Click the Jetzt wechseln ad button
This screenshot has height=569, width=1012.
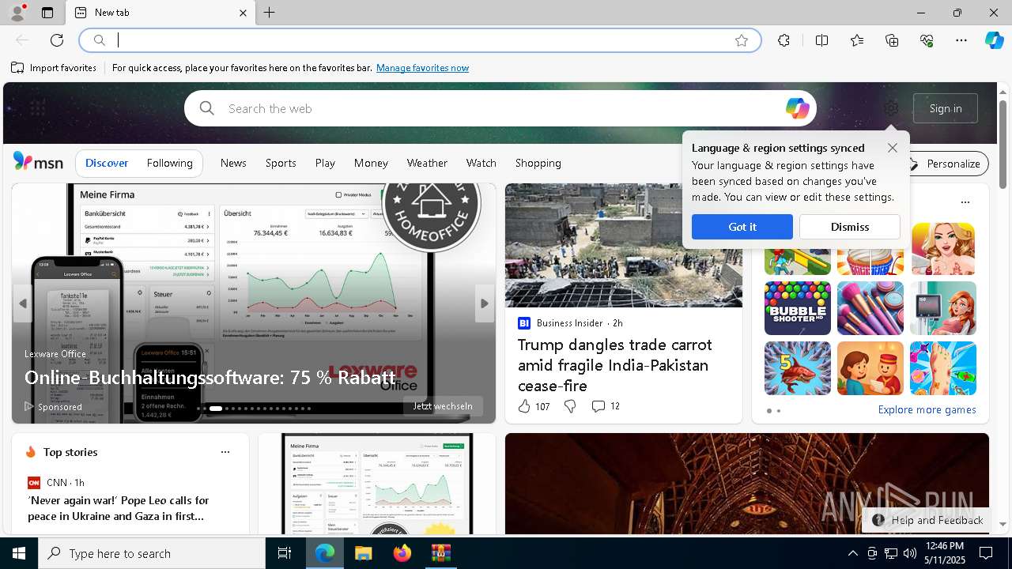pos(443,406)
